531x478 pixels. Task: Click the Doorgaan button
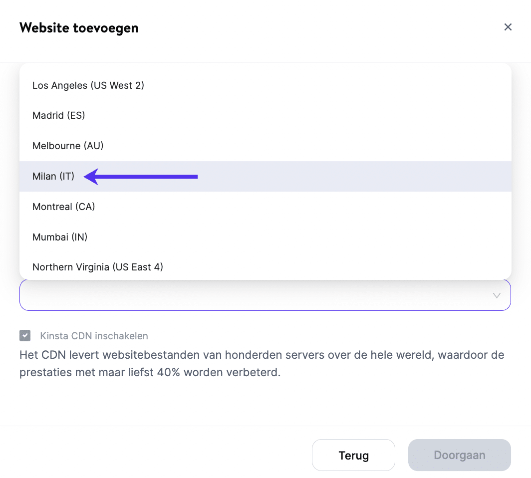(x=459, y=455)
